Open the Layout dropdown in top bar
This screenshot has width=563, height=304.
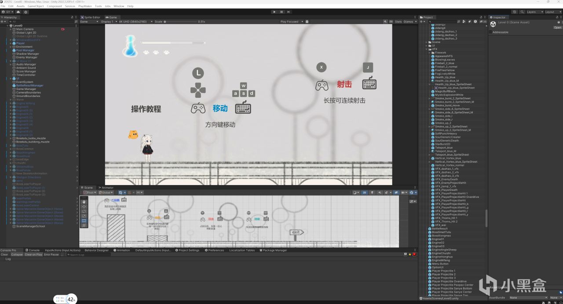553,12
